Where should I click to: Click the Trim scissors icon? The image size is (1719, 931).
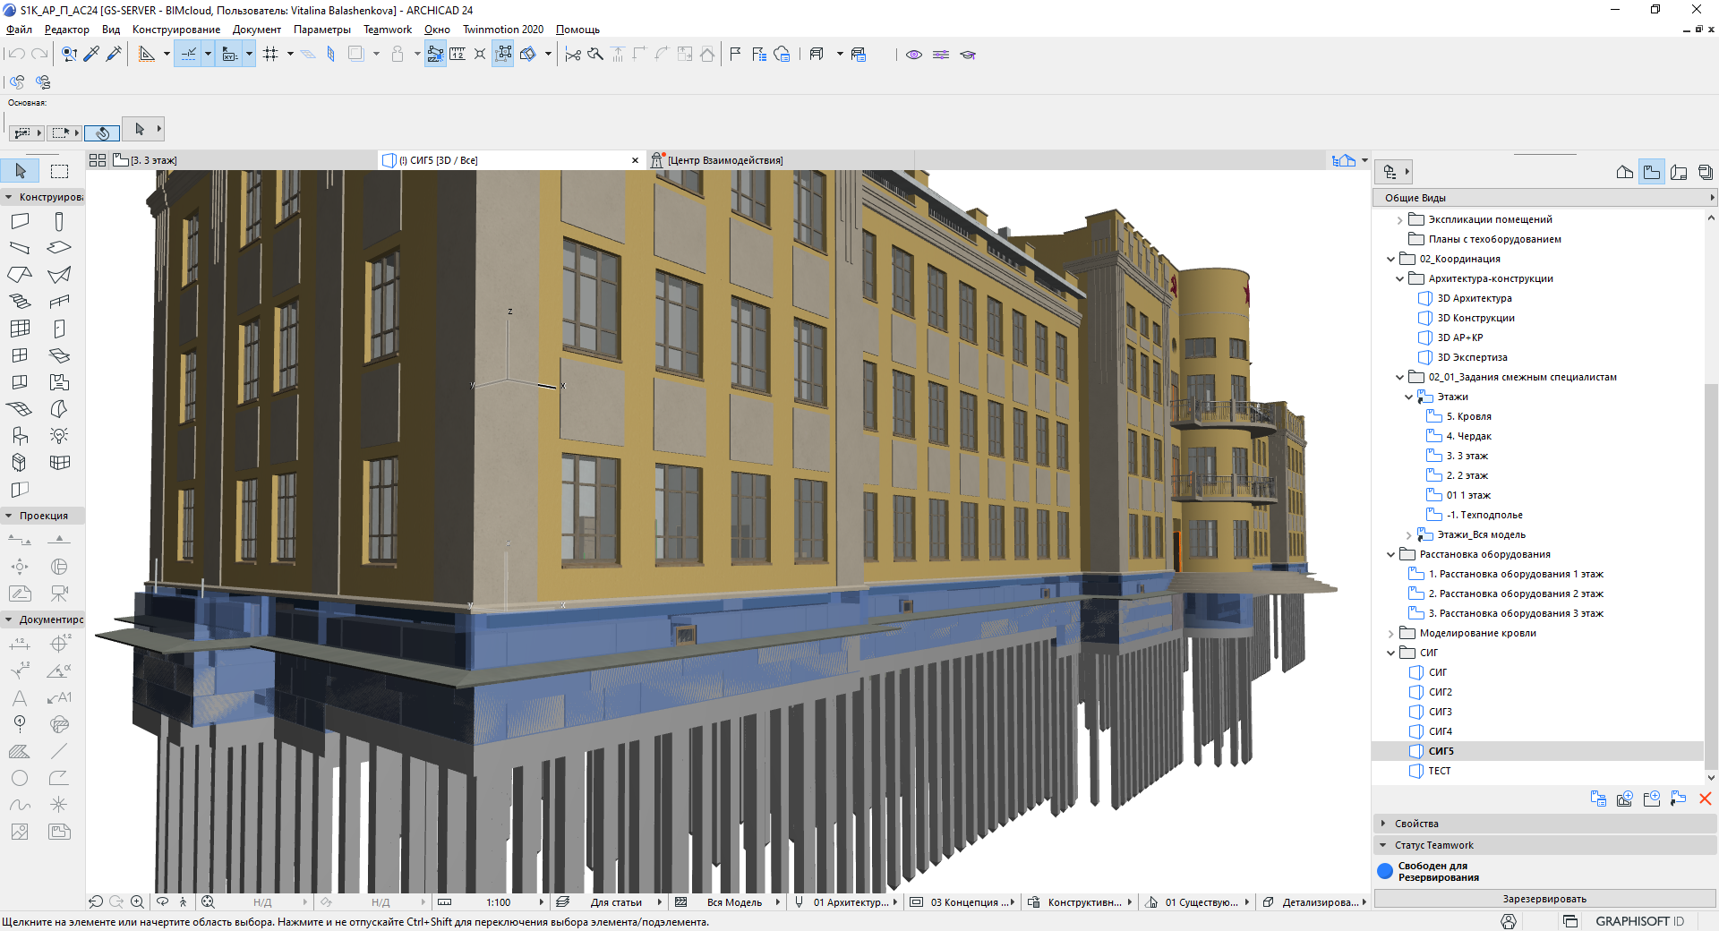pos(573,55)
